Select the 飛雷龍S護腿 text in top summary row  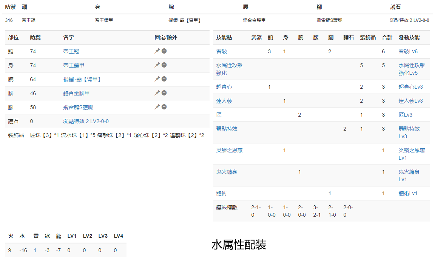[x=329, y=20]
